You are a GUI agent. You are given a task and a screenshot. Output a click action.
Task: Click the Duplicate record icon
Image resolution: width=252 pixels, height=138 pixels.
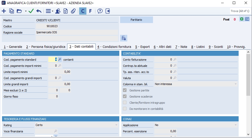12,11
